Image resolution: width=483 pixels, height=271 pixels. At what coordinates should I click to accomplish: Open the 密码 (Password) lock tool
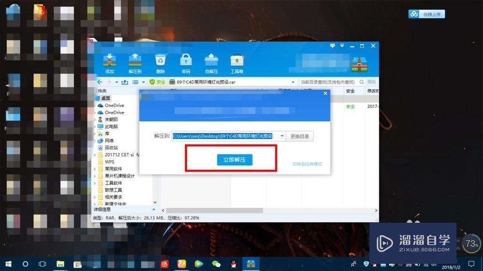pyautogui.click(x=186, y=63)
